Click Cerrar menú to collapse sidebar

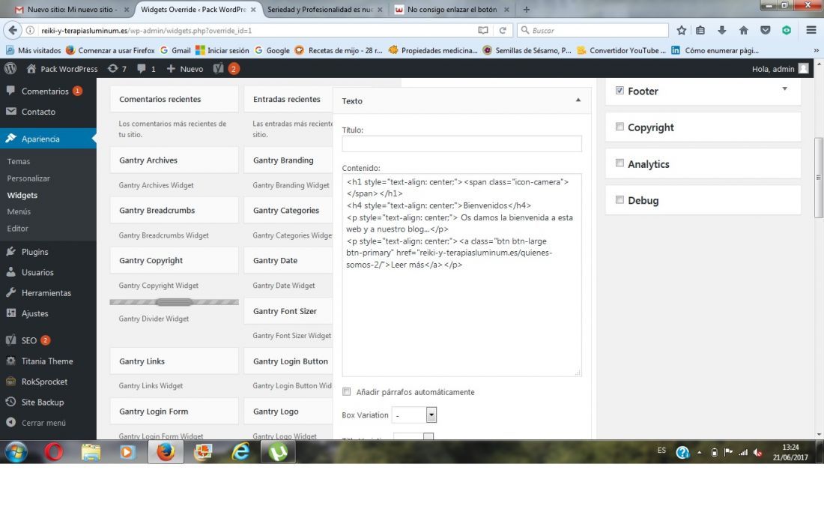click(36, 423)
